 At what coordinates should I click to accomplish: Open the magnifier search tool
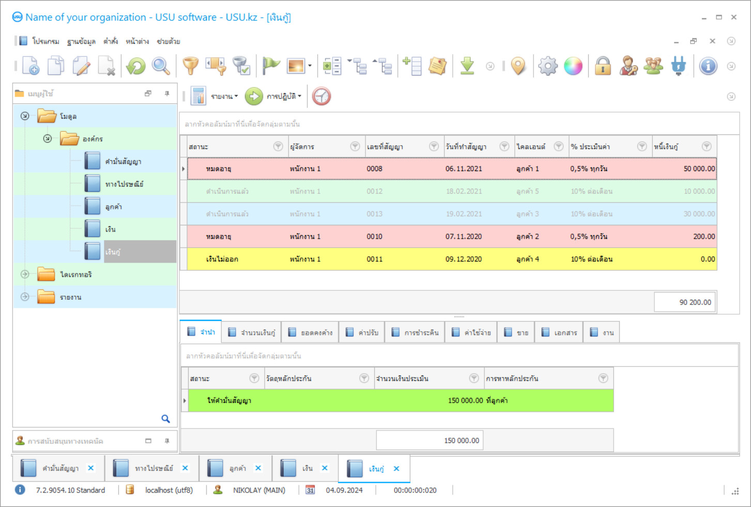[161, 66]
